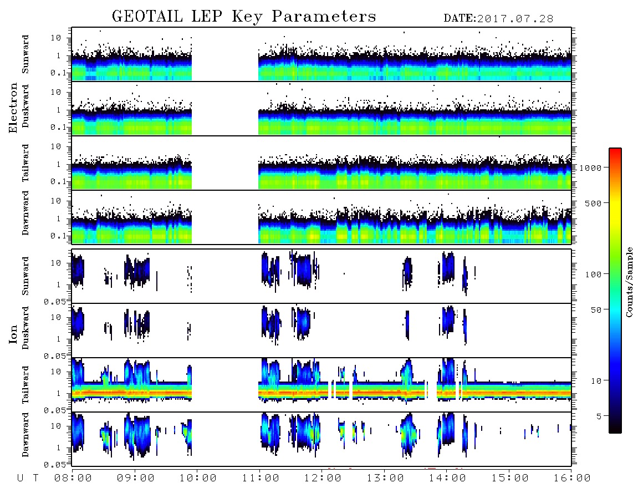The width and height of the screenshot is (633, 488).
Task: Click the colorbar 5 tick label
Action: pos(599,416)
